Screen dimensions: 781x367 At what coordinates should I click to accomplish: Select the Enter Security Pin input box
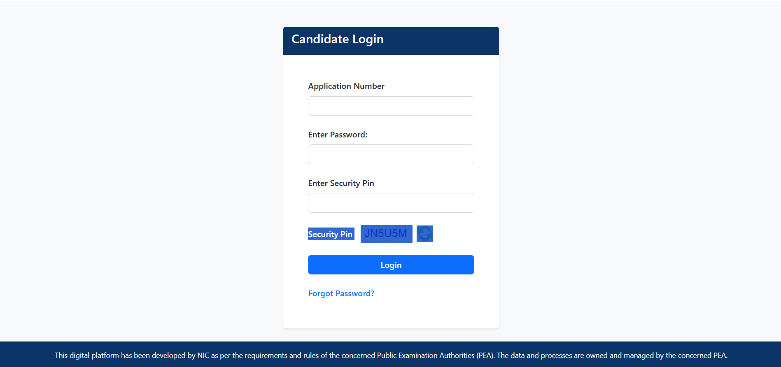pos(391,203)
